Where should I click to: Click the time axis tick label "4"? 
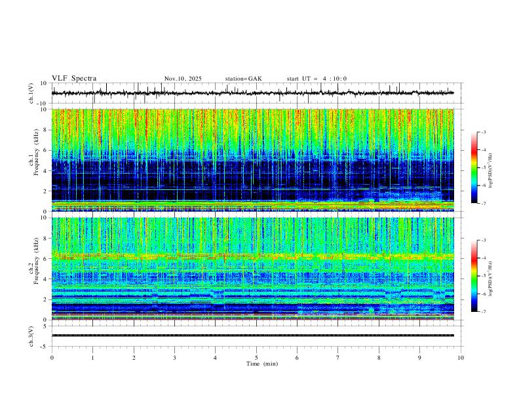[x=216, y=358]
